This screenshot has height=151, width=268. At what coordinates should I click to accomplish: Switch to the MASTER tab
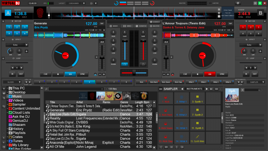pyautogui.click(x=155, y=26)
